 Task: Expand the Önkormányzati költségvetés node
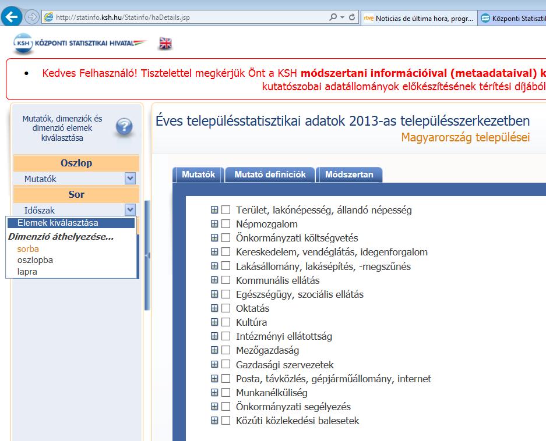tap(214, 237)
